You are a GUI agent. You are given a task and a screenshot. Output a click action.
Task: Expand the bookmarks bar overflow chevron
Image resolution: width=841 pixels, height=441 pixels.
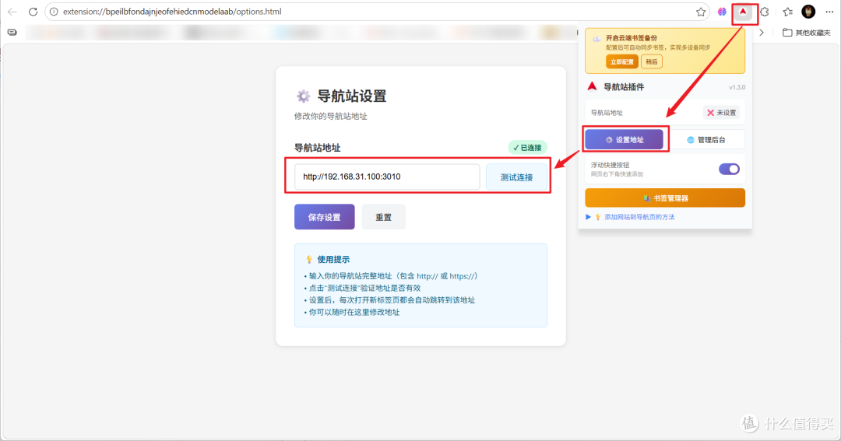coord(761,33)
